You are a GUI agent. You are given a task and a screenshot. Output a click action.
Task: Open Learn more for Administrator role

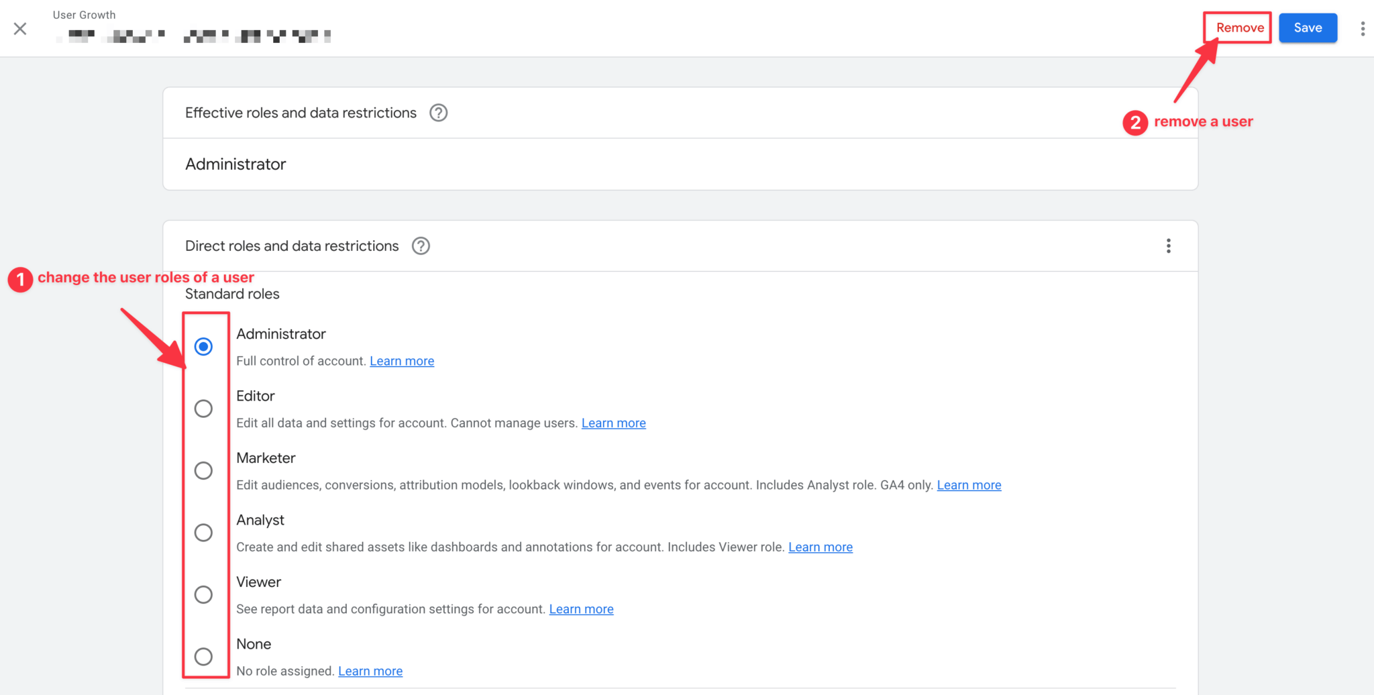tap(401, 360)
